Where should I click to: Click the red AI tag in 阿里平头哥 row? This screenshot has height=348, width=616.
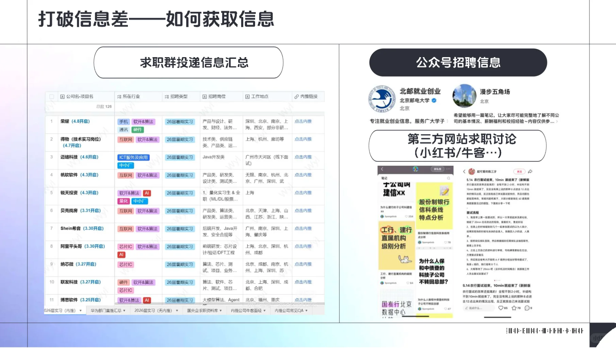pyautogui.click(x=121, y=254)
